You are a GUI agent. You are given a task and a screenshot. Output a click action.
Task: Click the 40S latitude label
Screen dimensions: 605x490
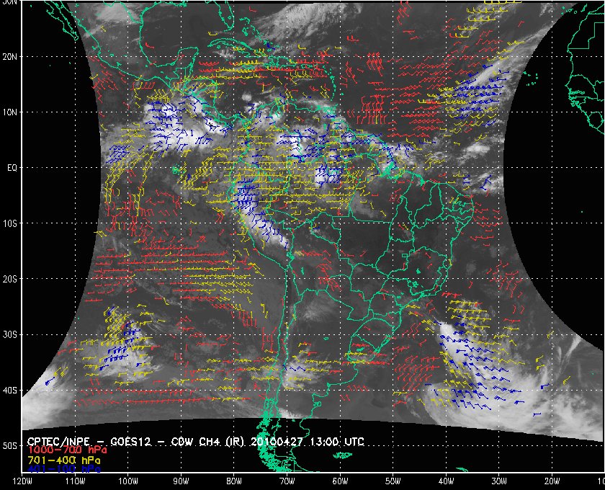pos(10,391)
